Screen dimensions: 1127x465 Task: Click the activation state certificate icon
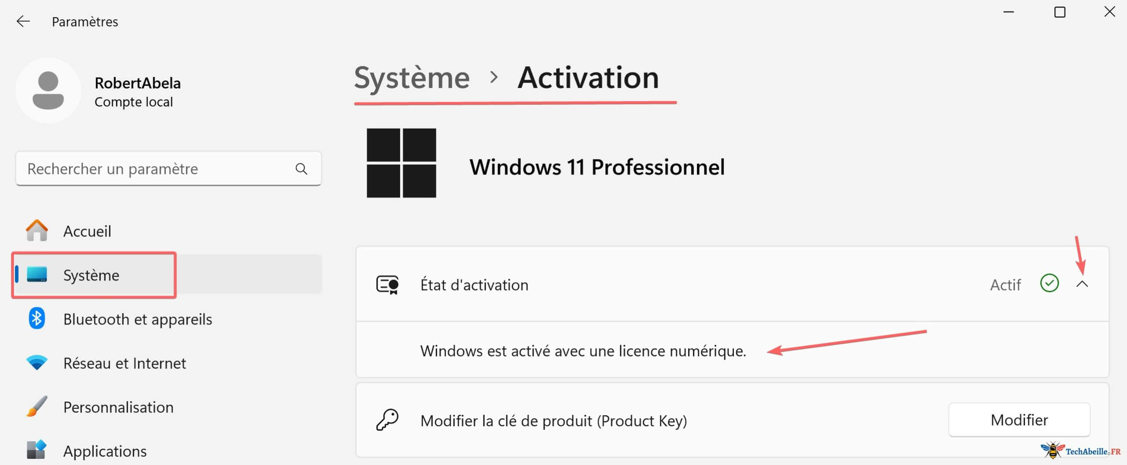coord(387,285)
